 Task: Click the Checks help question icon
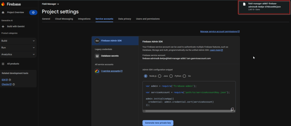click(14, 84)
